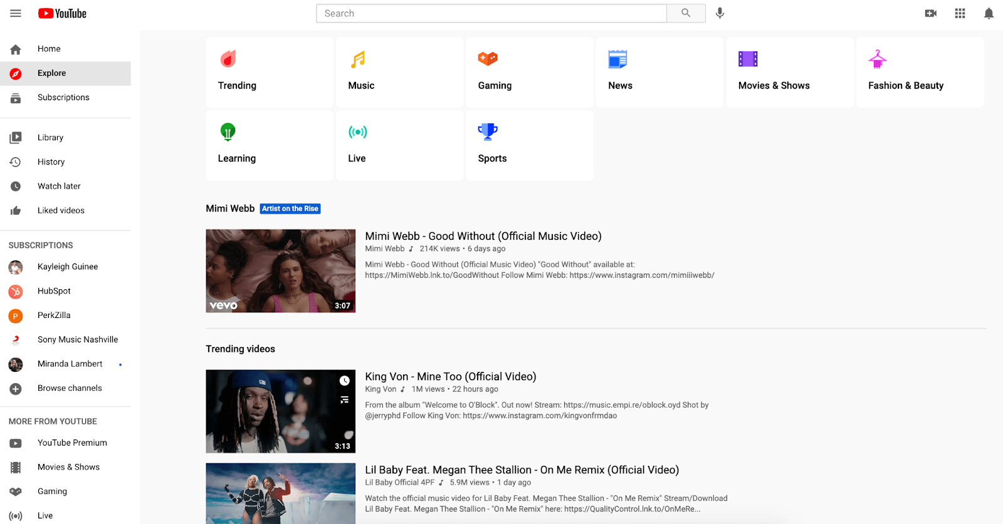Click the Gaming controller icon card

488,59
